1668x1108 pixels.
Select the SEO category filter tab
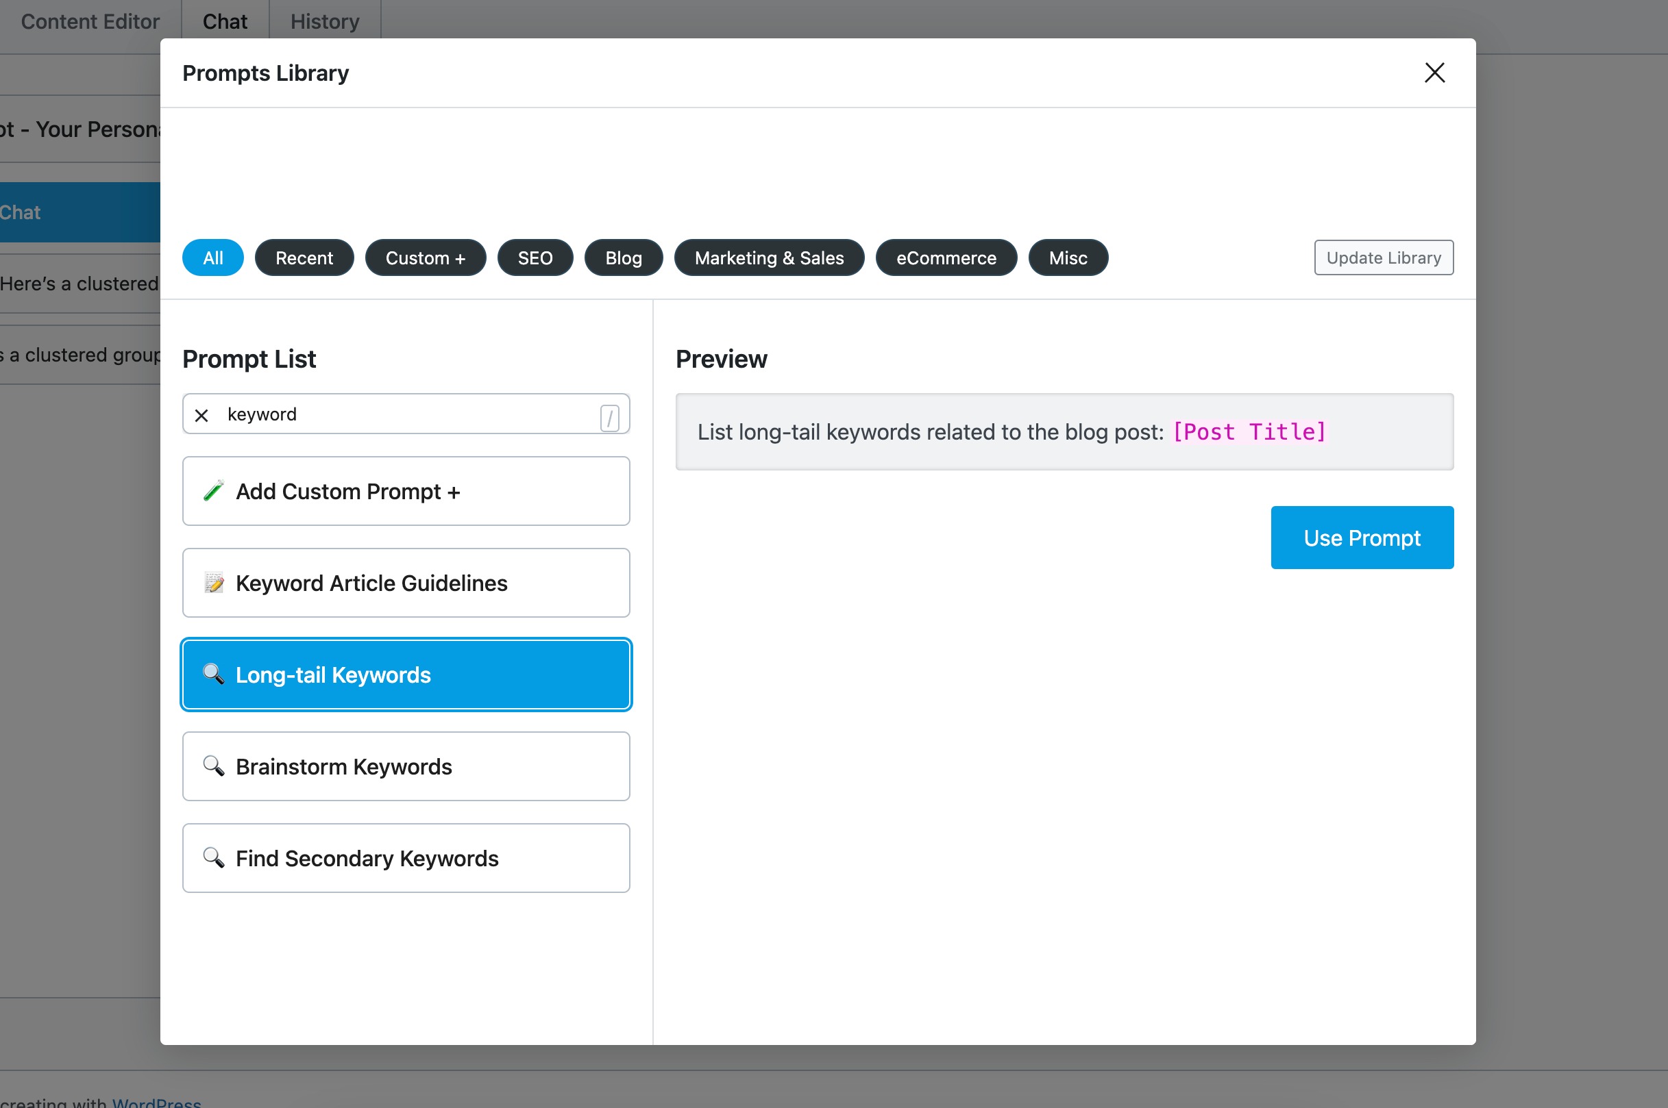coord(533,257)
